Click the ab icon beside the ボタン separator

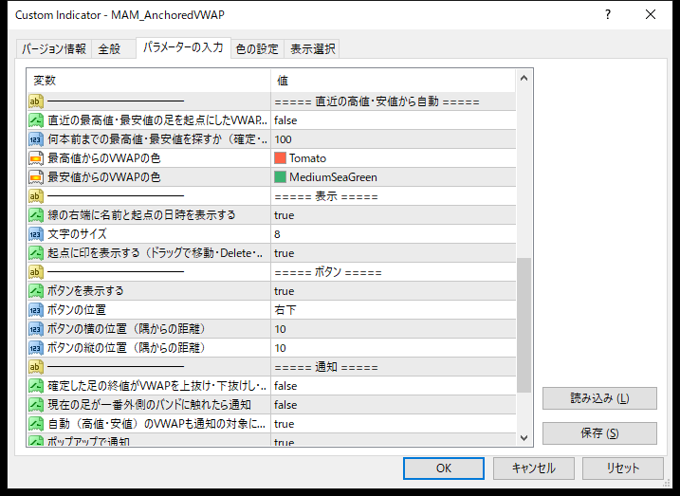click(x=36, y=272)
